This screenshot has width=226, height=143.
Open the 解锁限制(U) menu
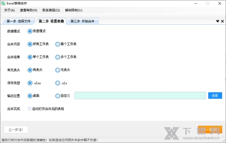(74, 10)
